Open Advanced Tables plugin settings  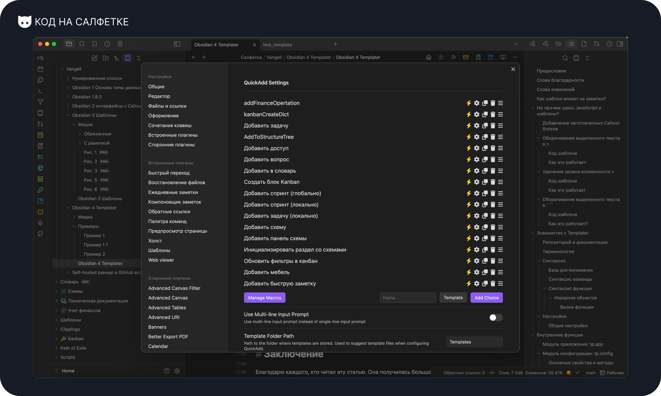coord(167,308)
